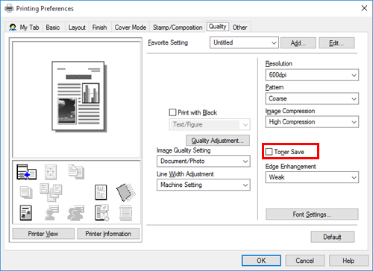Click the account track group icon
Screen dimensions: 373x271
pyautogui.click(x=76, y=213)
